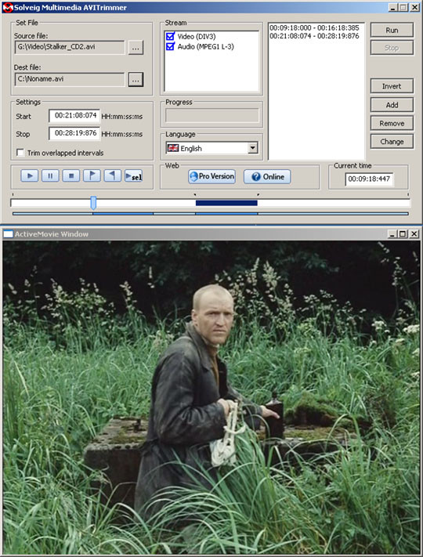
Task: Click the video frame in ActiveMovie Window
Action: point(211,397)
